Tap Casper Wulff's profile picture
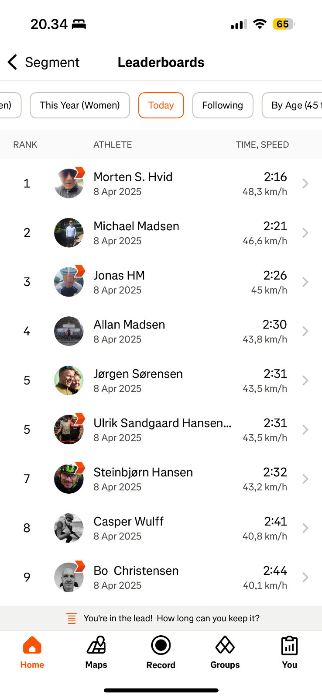Viewport: 322px width, 699px height. coord(69,528)
